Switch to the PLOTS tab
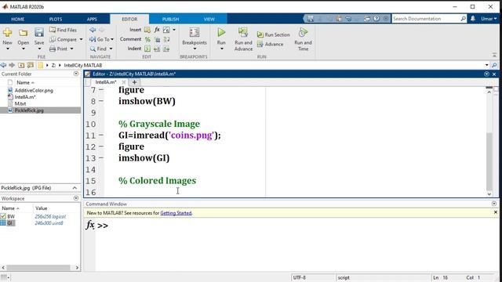Screen dimensions: 502x282 [x=56, y=19]
